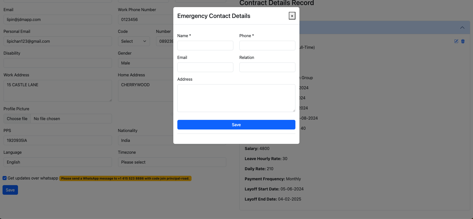Open the Language field showing English
Viewport: 473px width, 219px height.
coord(58,162)
